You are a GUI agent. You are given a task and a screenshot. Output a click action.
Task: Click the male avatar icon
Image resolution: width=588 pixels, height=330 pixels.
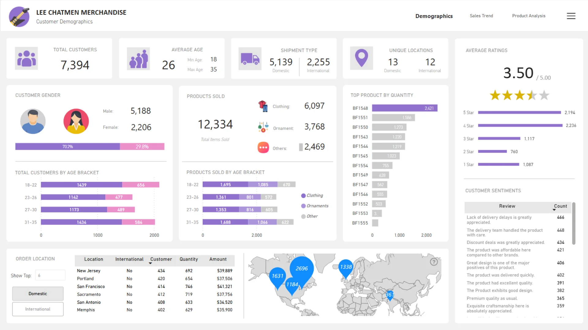tap(33, 121)
